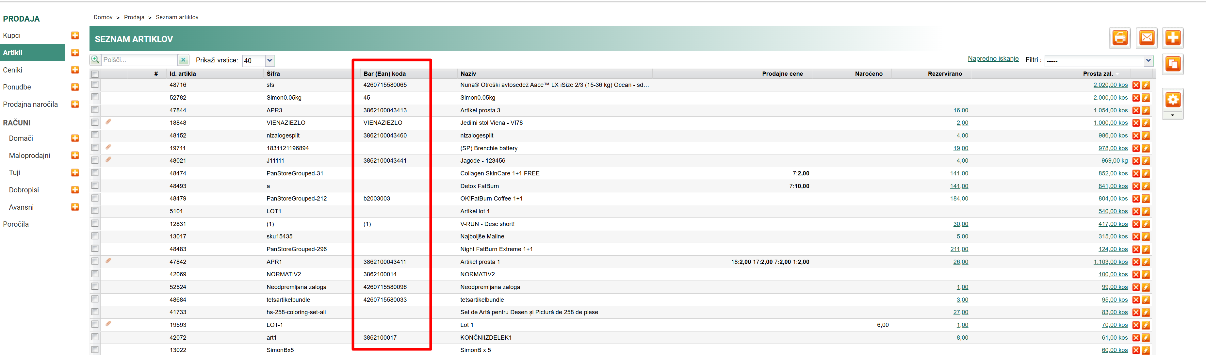Select checkbox for article 42069 row
The height and width of the screenshot is (355, 1206).
[x=95, y=273]
